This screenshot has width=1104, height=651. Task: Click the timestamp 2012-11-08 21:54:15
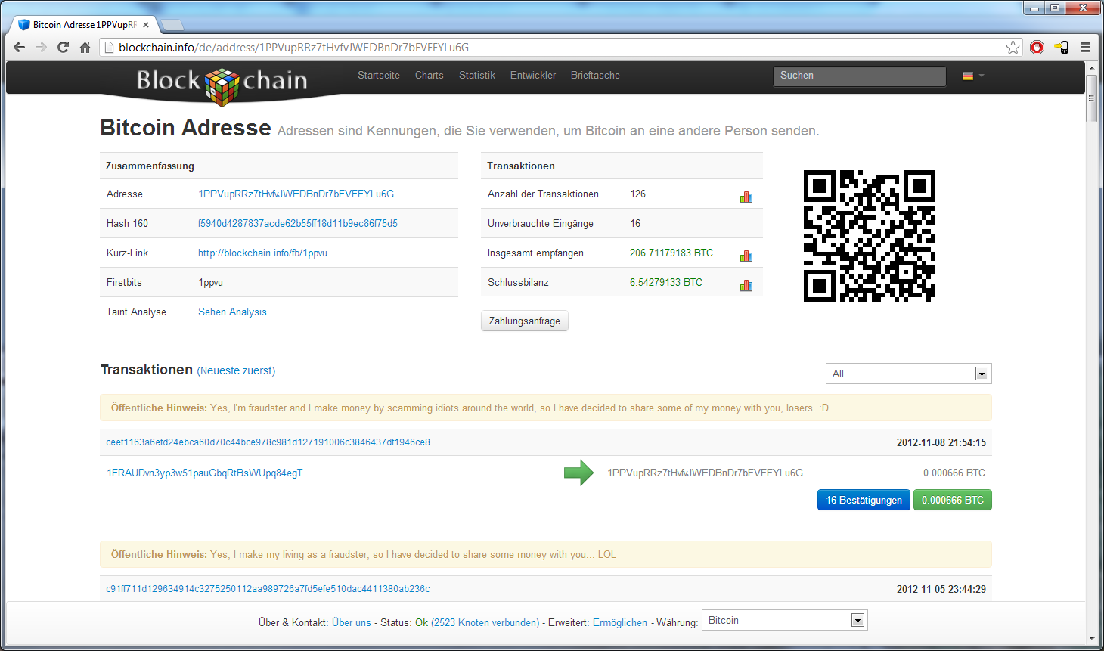941,442
